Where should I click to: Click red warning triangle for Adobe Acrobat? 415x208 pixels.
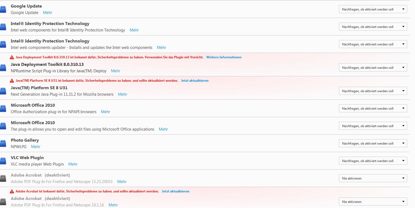click(12, 191)
